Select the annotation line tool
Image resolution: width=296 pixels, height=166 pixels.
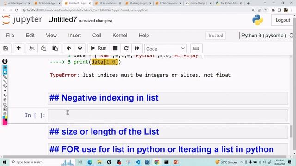pos(5,82)
